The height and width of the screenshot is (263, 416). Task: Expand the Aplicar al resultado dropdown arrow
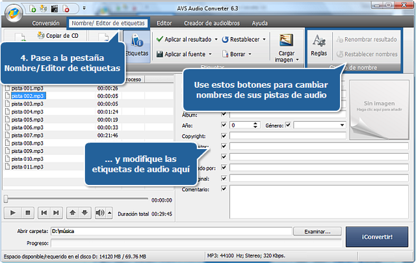pos(216,39)
